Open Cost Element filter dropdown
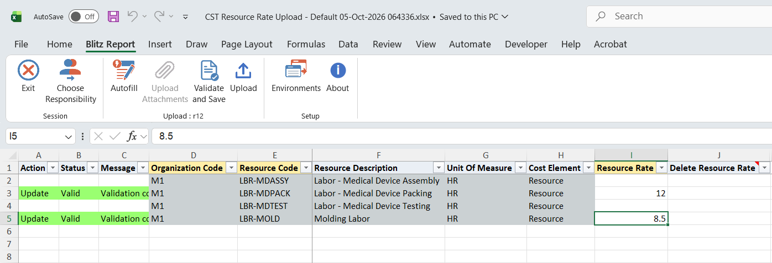This screenshot has height=263, width=772. click(588, 168)
